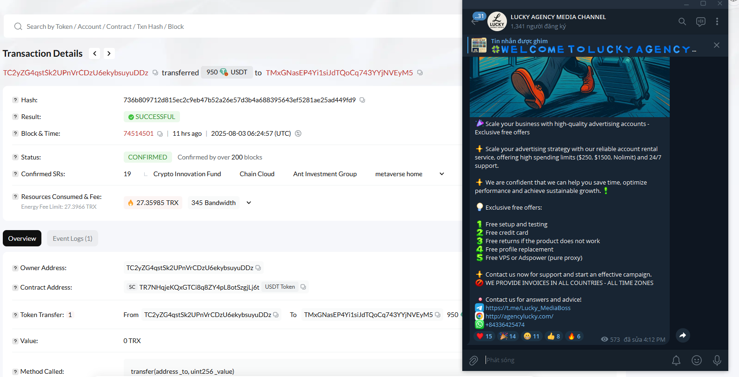The width and height of the screenshot is (739, 377).
Task: Show help for Method Called
Action: pos(15,372)
